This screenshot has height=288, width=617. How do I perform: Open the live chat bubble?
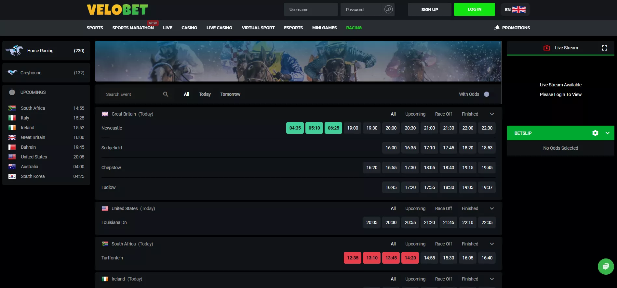605,267
